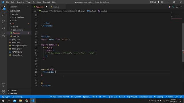
Task: Open Run and Debug view icon
Action: 3,28
